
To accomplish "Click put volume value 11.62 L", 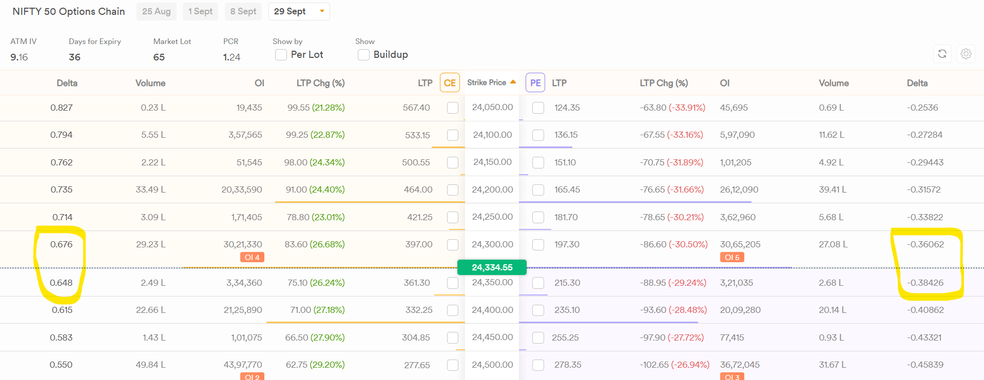I will pyautogui.click(x=832, y=135).
